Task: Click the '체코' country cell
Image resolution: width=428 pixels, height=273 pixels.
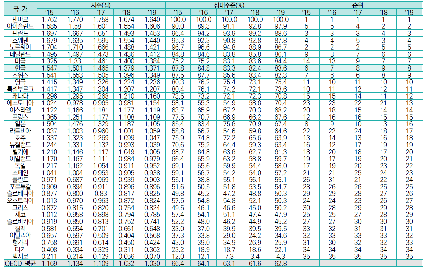Action: point(20,215)
